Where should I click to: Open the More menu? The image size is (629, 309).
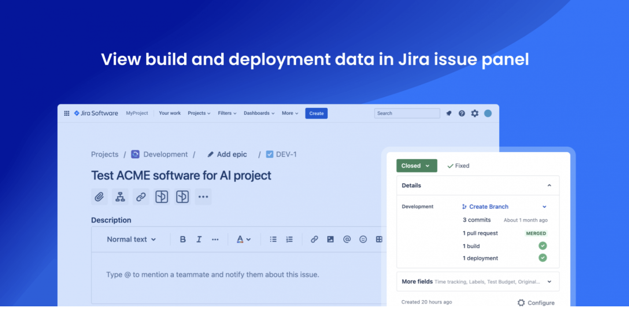coord(290,113)
